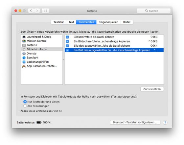Open the Diktat tab
The height and width of the screenshot is (145, 184).
click(x=126, y=22)
